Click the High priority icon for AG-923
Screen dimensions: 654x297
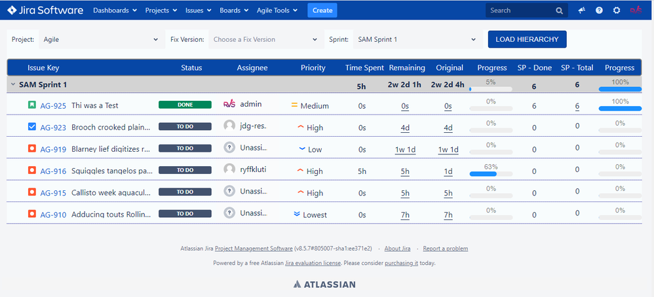point(301,127)
